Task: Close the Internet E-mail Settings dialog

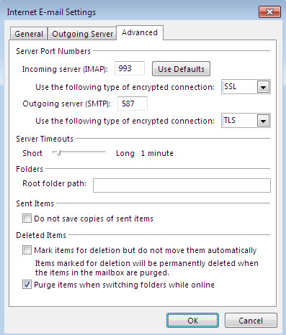Action: click(x=269, y=12)
